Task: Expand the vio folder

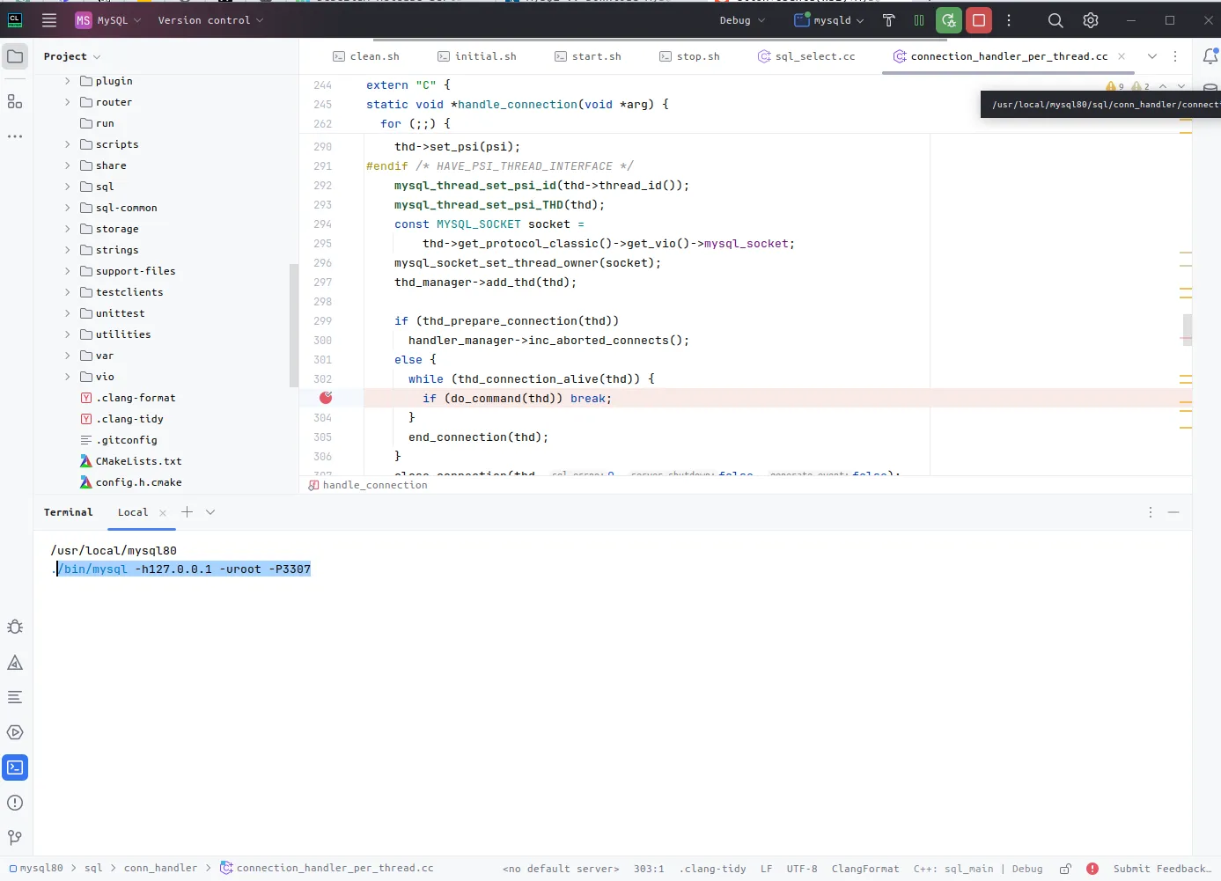Action: pyautogui.click(x=67, y=377)
